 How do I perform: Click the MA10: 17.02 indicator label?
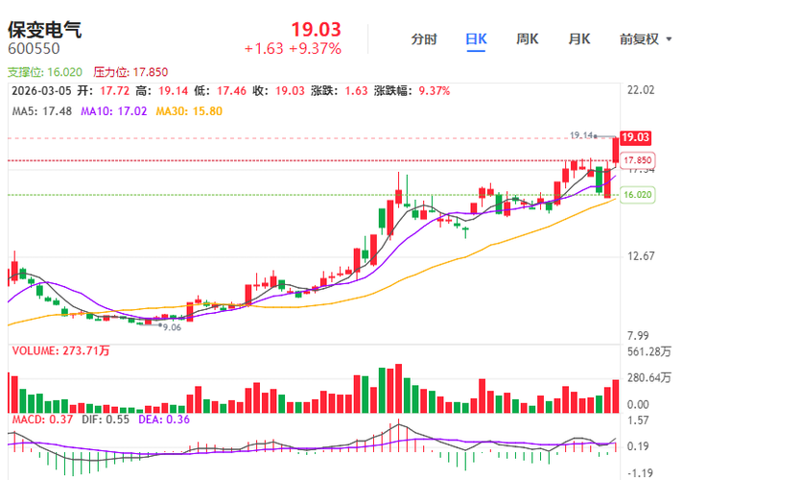[114, 111]
